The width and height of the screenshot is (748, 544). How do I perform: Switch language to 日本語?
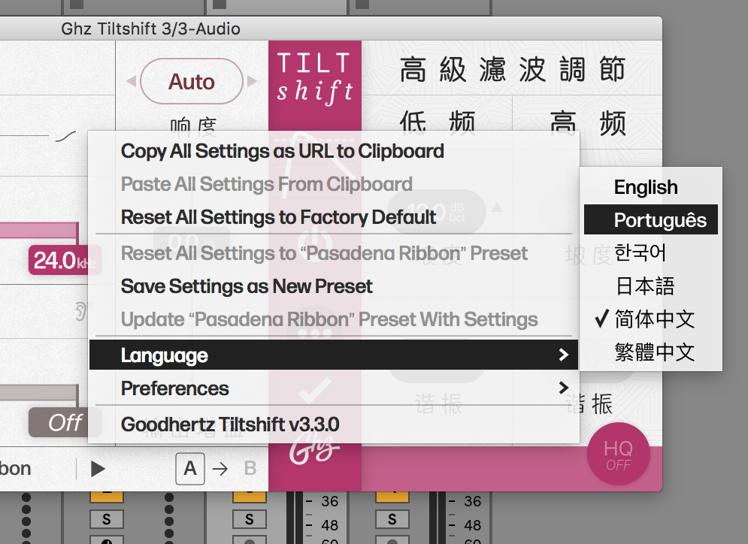[x=651, y=286]
